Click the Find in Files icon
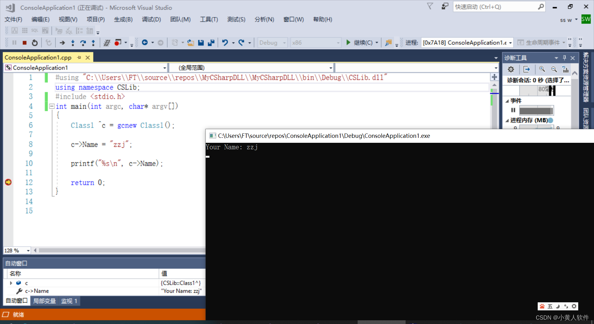This screenshot has height=324, width=594. coord(388,43)
